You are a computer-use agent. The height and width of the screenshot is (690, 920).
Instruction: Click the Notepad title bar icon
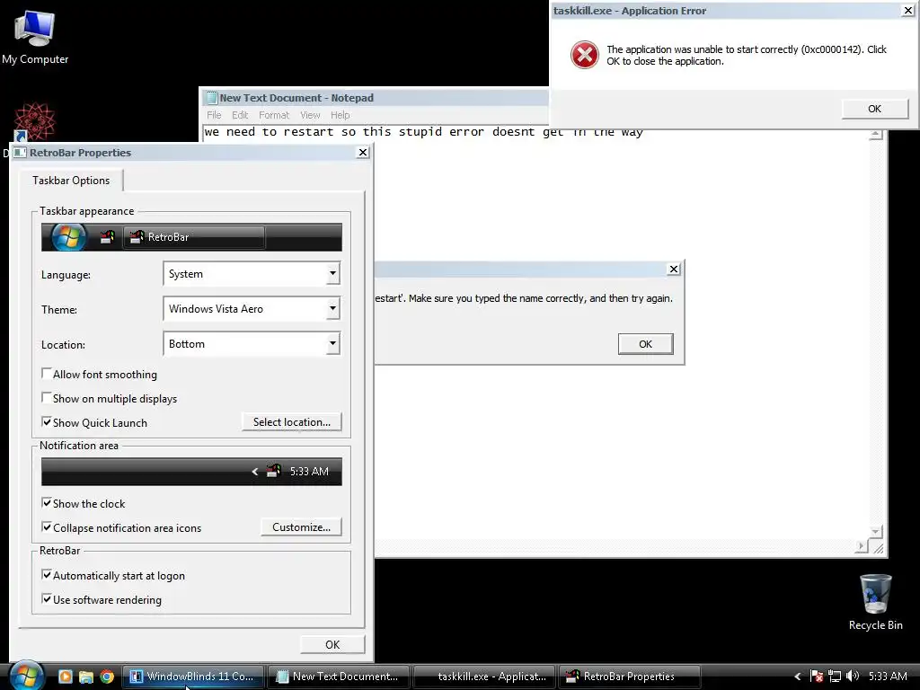pos(212,98)
